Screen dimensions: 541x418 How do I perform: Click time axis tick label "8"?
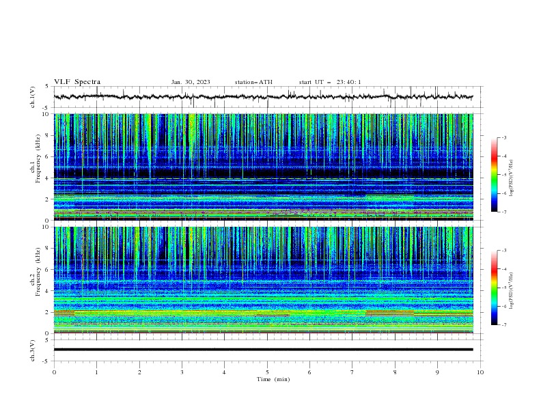pos(395,372)
